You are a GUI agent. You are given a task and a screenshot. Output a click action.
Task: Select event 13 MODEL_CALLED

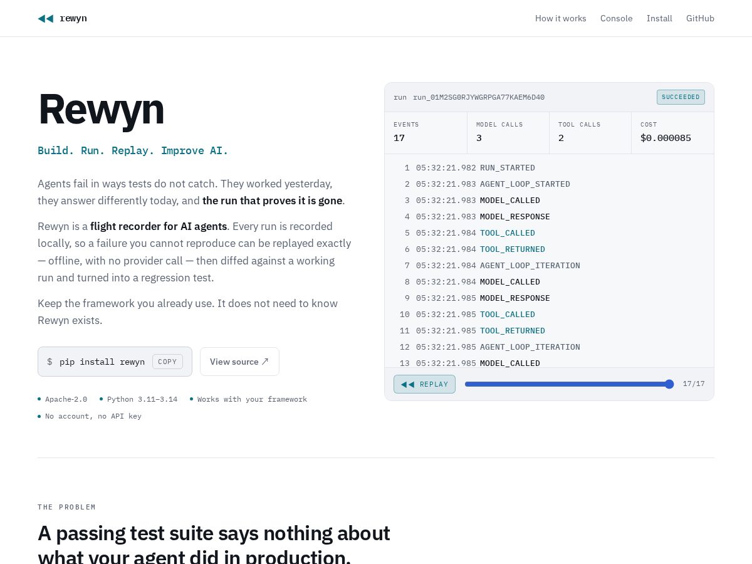click(549, 362)
